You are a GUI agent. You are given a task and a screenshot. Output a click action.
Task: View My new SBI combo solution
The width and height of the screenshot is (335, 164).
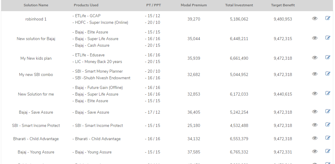pyautogui.click(x=315, y=74)
